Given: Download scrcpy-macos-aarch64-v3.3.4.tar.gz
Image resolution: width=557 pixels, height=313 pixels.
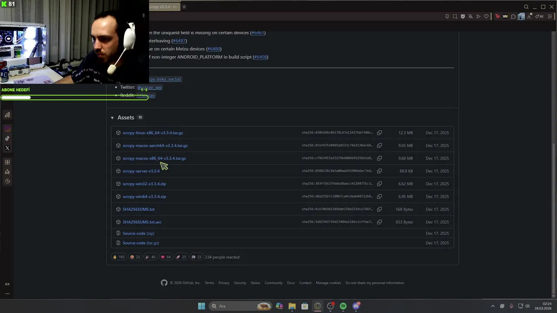Looking at the screenshot, I should pos(155,145).
